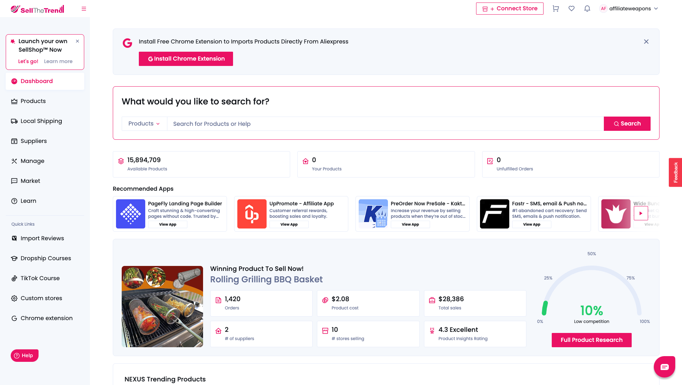The height and width of the screenshot is (385, 682).
Task: Select the Market icon in the sidebar
Action: 14,181
